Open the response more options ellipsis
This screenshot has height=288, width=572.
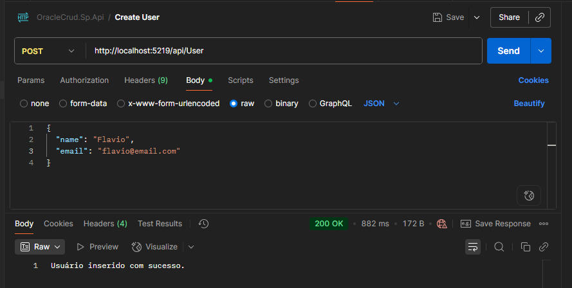tap(544, 224)
